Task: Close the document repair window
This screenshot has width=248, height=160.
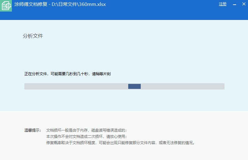Action: click(x=244, y=4)
